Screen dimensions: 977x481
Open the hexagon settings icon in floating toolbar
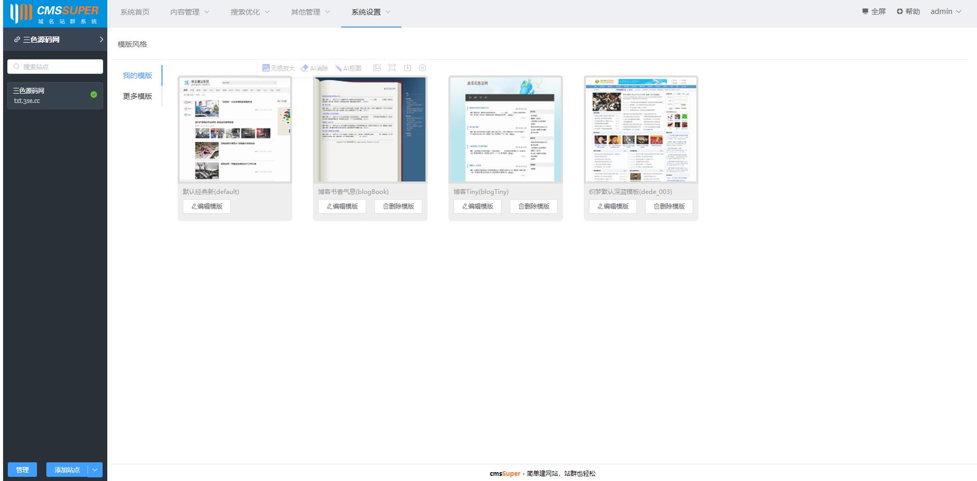(x=422, y=68)
